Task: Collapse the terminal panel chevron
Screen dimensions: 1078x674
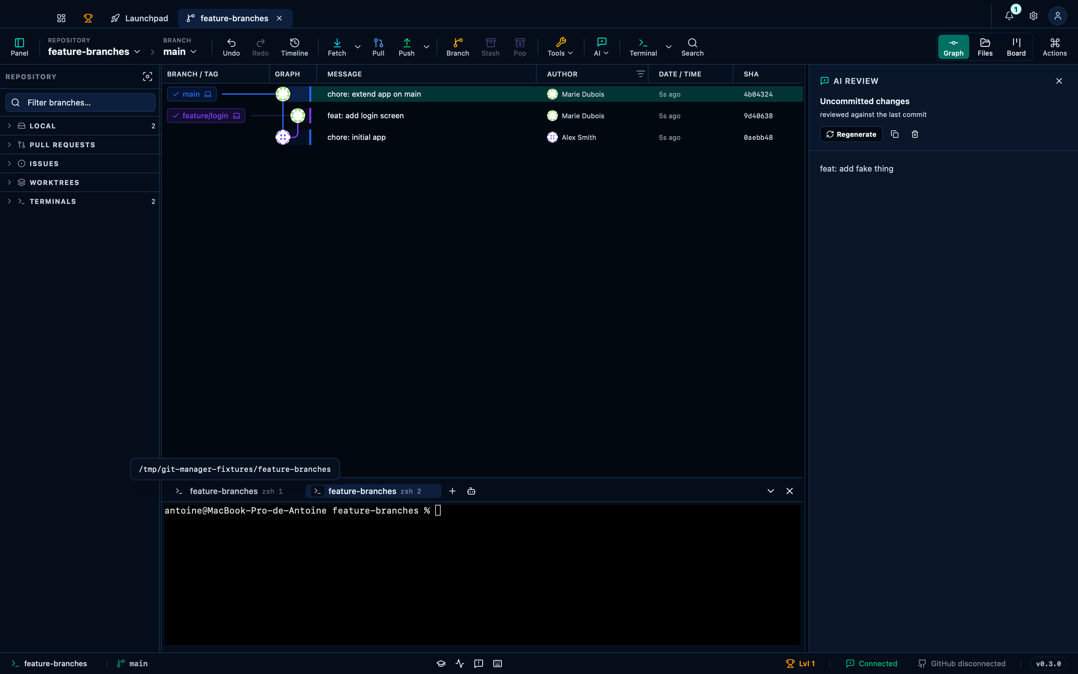Action: [x=771, y=491]
